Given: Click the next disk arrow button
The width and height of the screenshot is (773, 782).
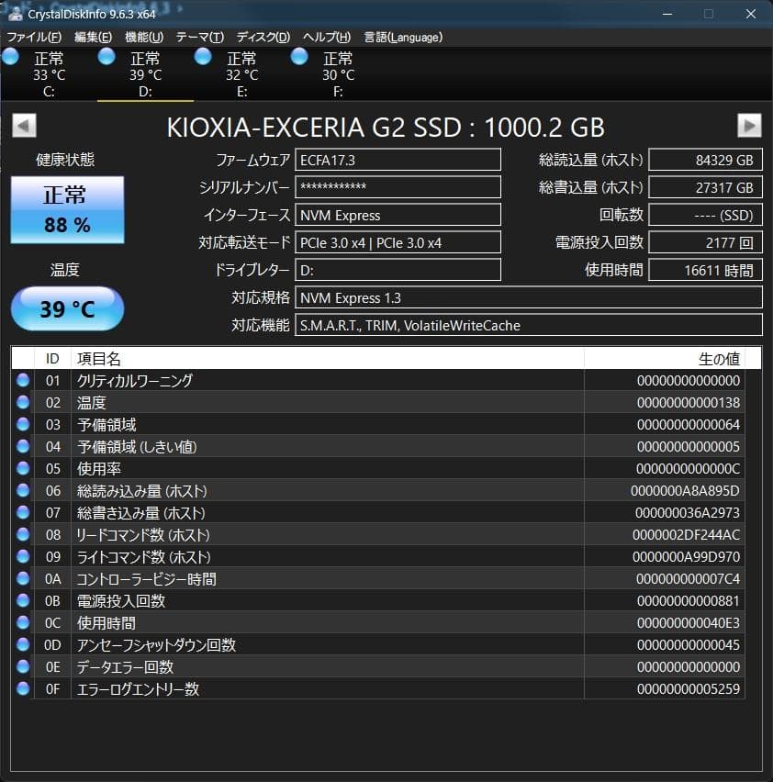Looking at the screenshot, I should point(749,125).
